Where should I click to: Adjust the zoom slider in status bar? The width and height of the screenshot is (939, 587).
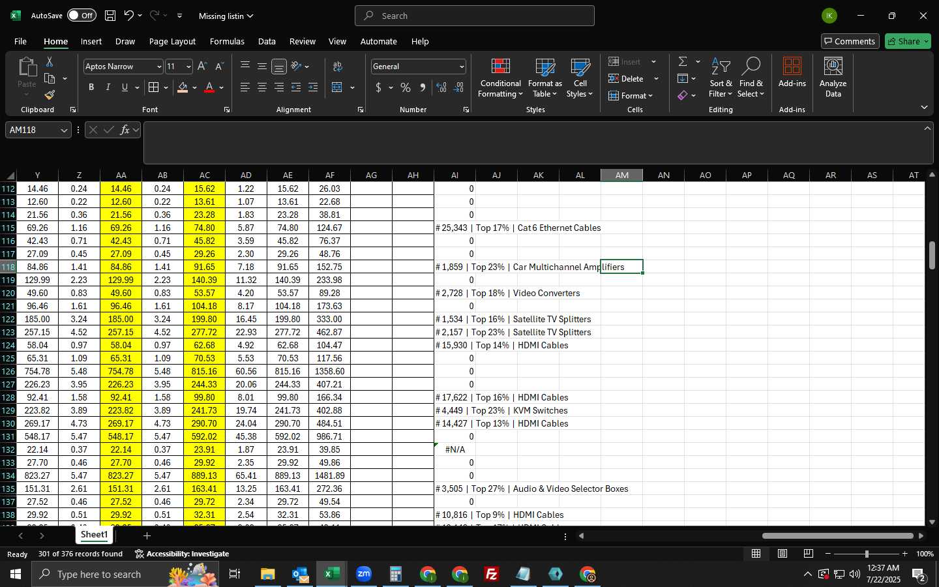[867, 554]
